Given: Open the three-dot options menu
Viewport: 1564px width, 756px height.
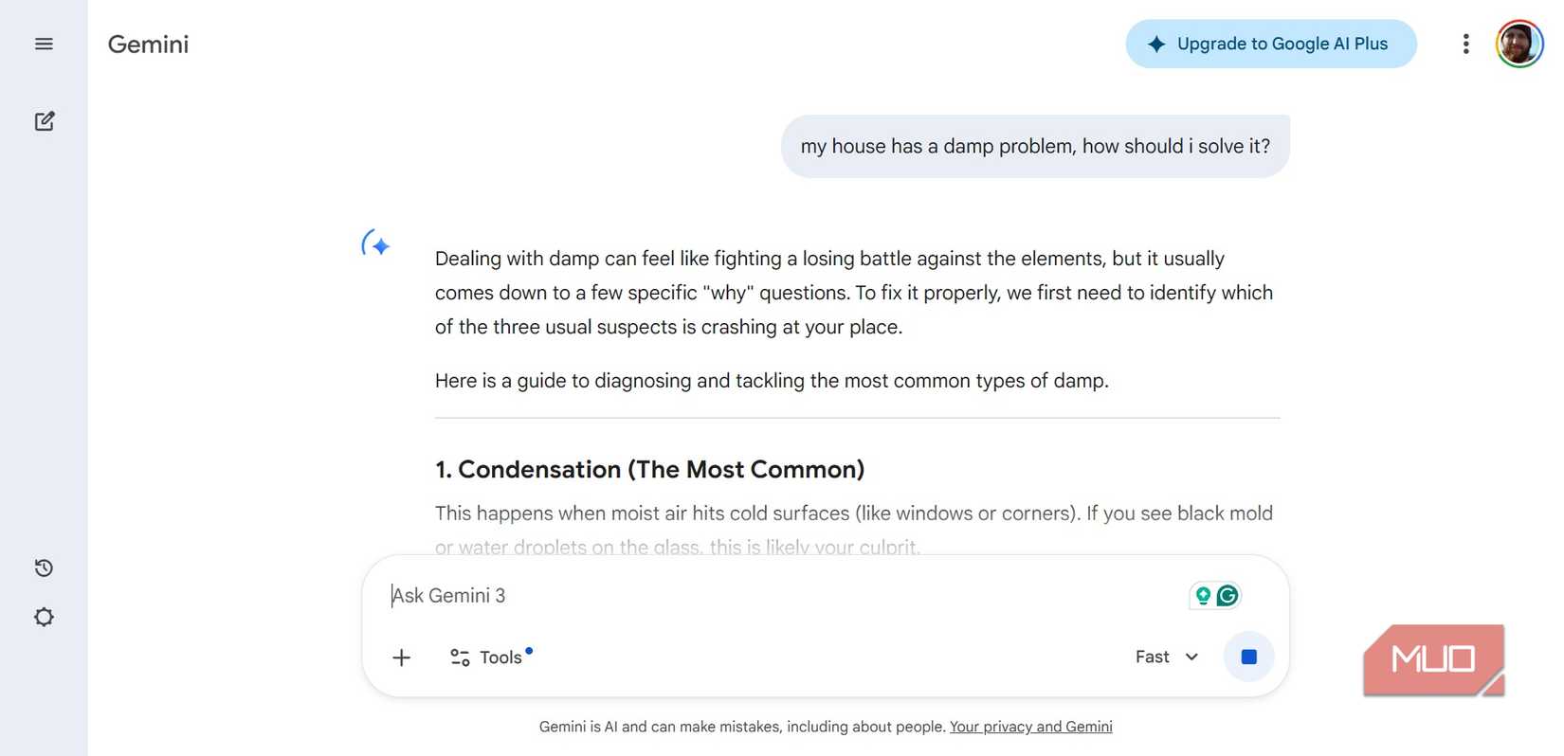Looking at the screenshot, I should coord(1465,44).
